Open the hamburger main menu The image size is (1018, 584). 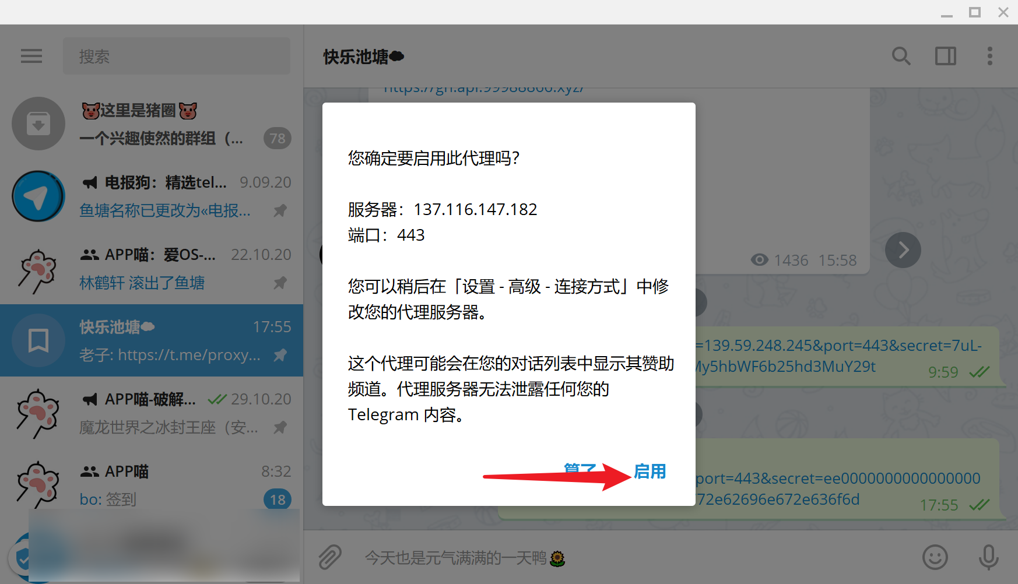31,56
